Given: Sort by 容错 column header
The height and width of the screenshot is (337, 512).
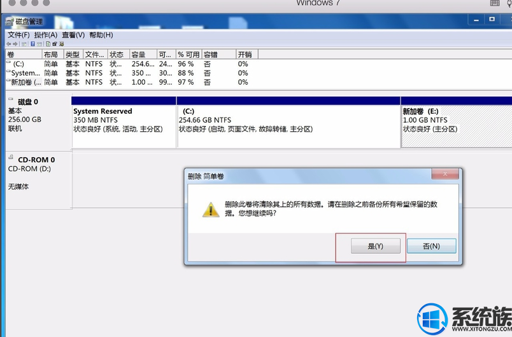Looking at the screenshot, I should coord(219,55).
